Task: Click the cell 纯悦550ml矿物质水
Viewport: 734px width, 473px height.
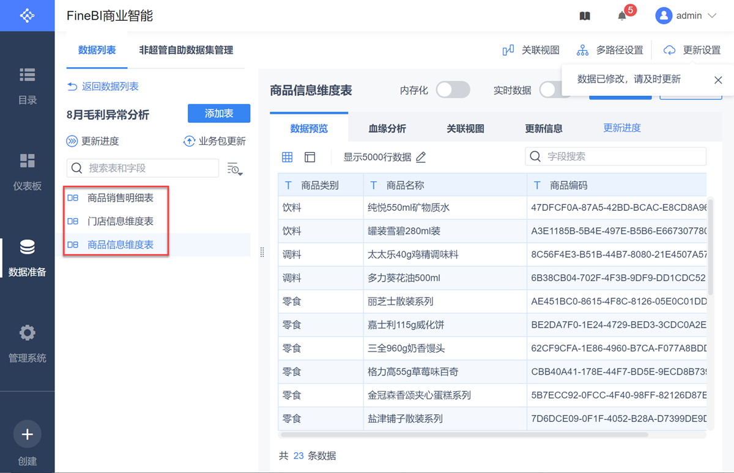Action: click(x=445, y=208)
